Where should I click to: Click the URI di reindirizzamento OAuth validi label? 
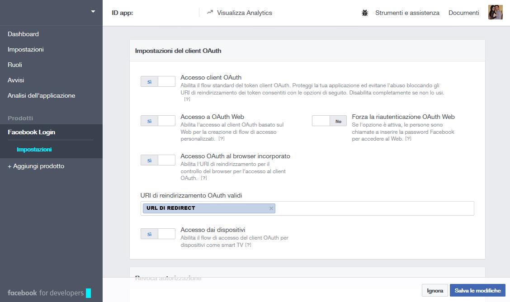click(191, 195)
